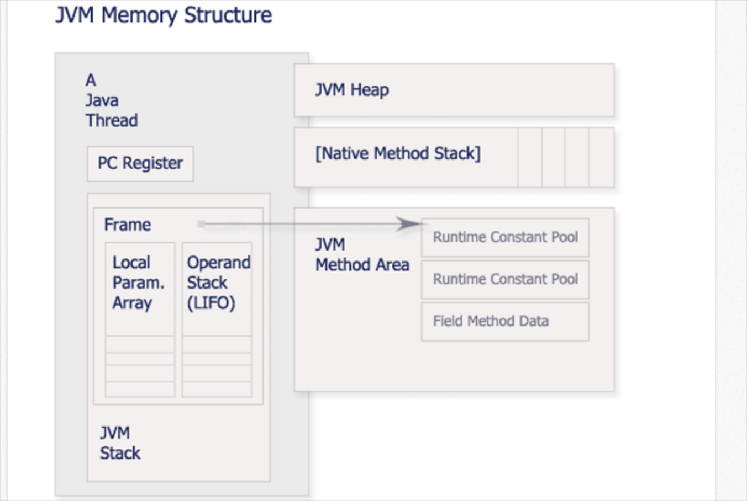Click the [Native Method Stack] label
Viewport: 747px width, 501px height.
398,153
